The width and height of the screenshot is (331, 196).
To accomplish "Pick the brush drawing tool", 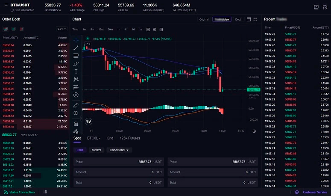I will coord(76,63).
